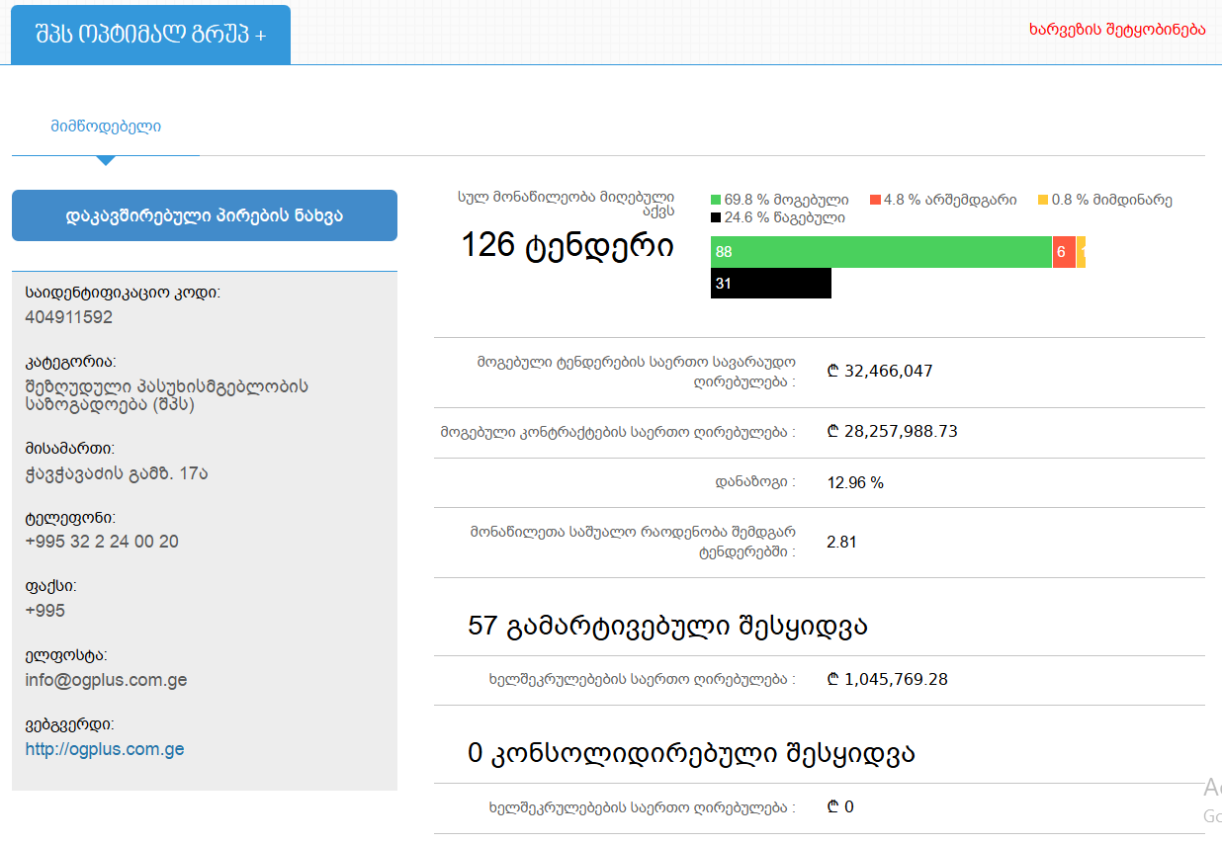Click the identification code 404911592
1222x845 pixels.
point(69,317)
